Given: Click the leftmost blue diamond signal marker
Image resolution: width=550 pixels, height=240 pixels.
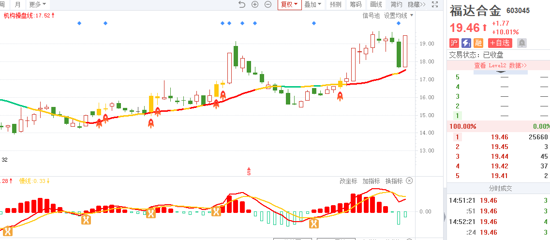Looking at the screenshot, I should (x=79, y=23).
